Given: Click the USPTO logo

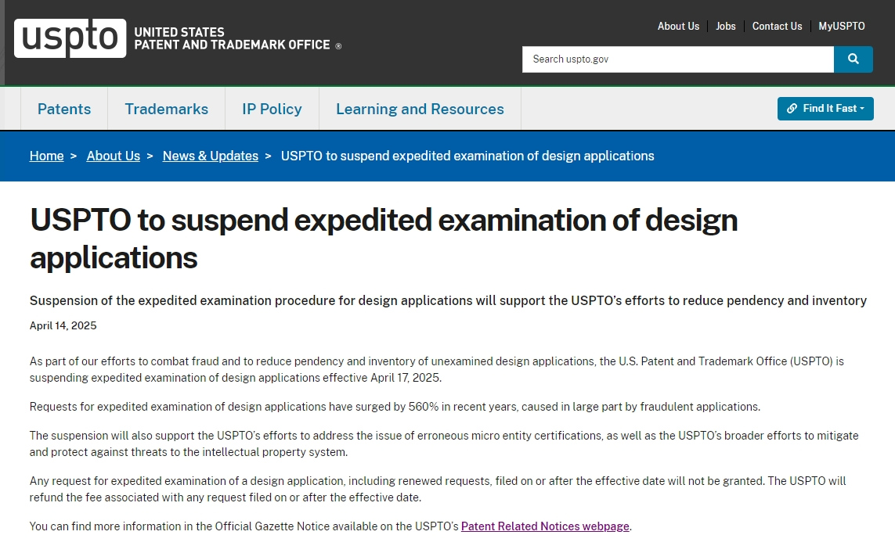Looking at the screenshot, I should (70, 38).
